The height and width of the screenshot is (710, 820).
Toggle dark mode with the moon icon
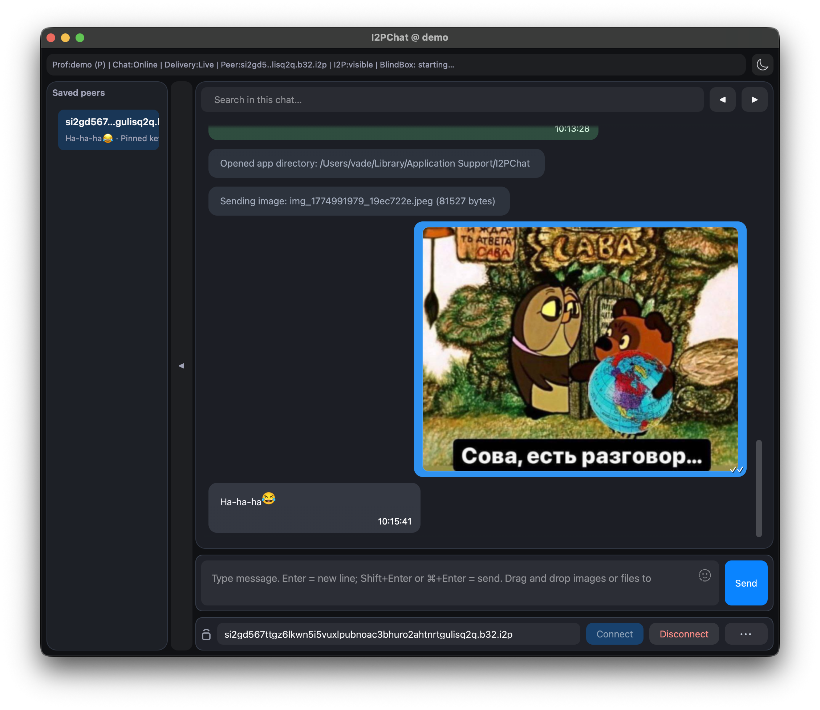762,65
